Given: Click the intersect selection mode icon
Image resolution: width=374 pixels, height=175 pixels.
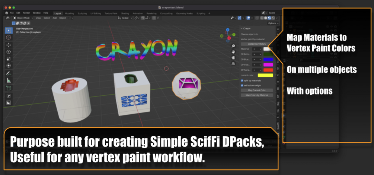Looking at the screenshot, I should [x=28, y=23].
